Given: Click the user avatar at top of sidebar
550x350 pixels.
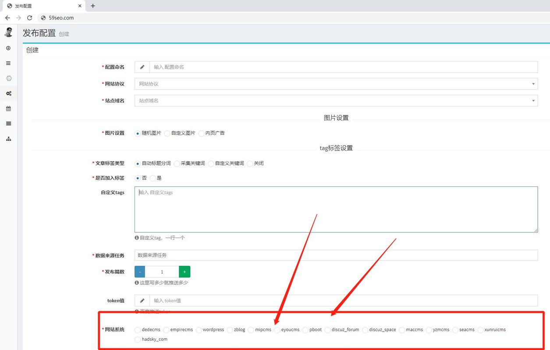Looking at the screenshot, I should click(8, 32).
